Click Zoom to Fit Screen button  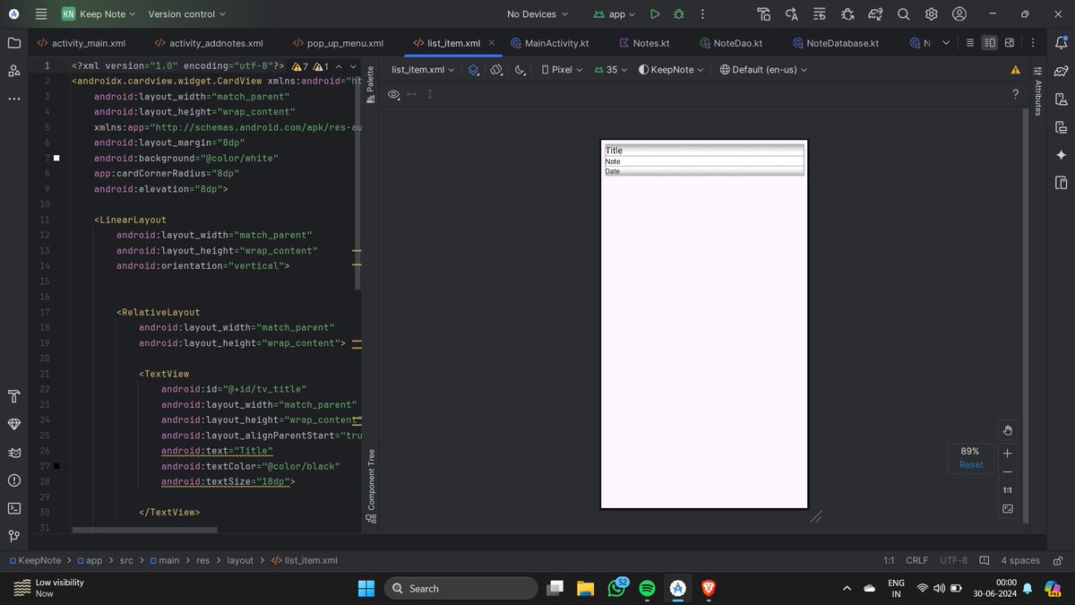coord(1008,509)
